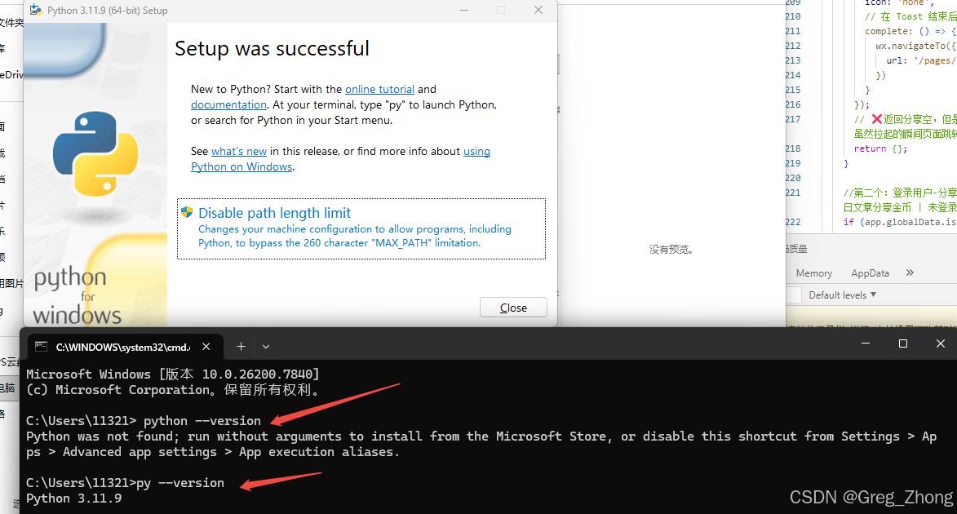Minimize the terminal window
Image resolution: width=957 pixels, height=514 pixels.
click(866, 343)
